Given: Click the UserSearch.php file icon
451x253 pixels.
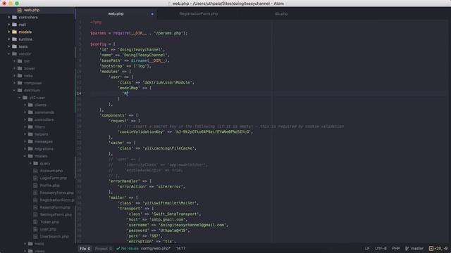Looking at the screenshot, I should 36,237.
